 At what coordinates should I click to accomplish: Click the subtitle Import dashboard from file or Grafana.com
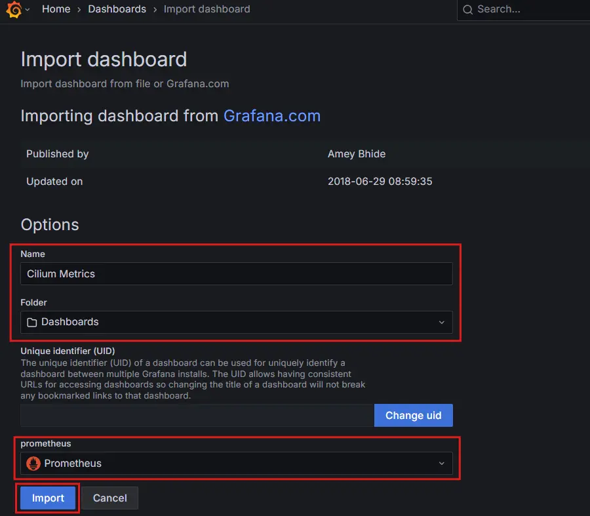click(x=125, y=83)
